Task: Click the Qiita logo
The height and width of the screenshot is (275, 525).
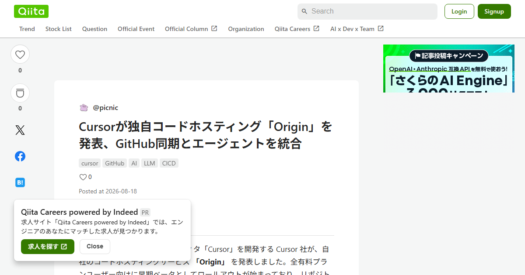Action: click(x=31, y=11)
